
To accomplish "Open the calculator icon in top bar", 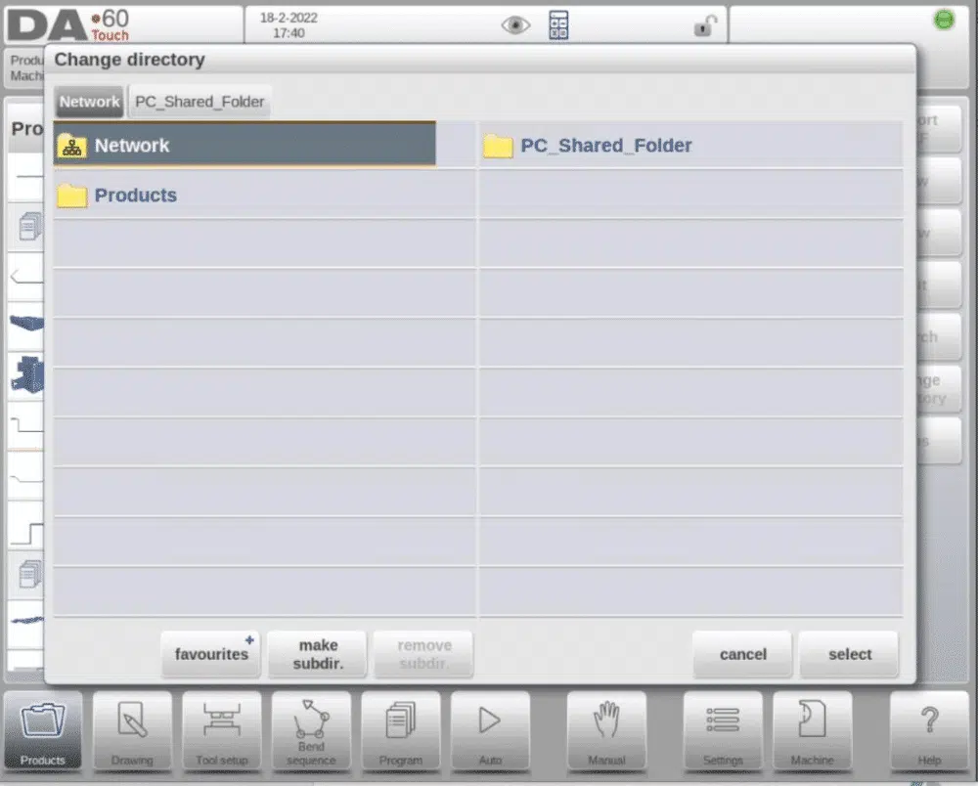I will click(x=558, y=25).
